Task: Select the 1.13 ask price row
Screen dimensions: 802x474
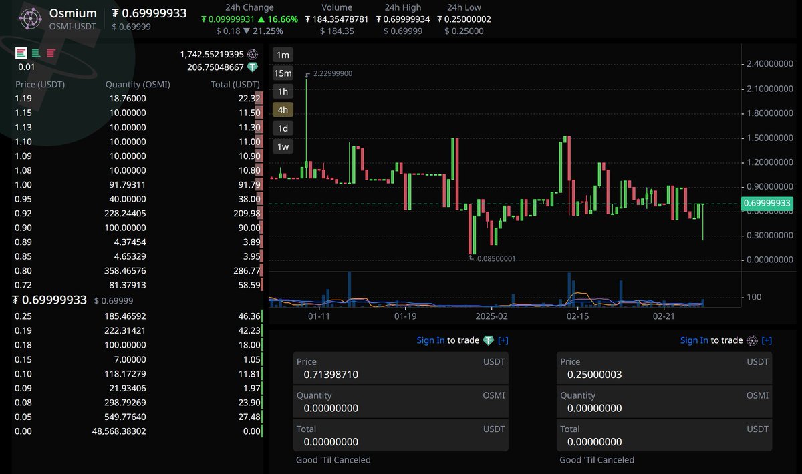Action: (x=139, y=128)
